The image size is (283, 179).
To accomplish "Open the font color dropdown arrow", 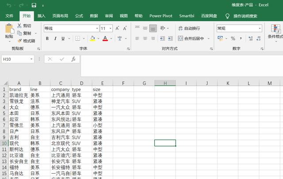I will tap(111, 39).
